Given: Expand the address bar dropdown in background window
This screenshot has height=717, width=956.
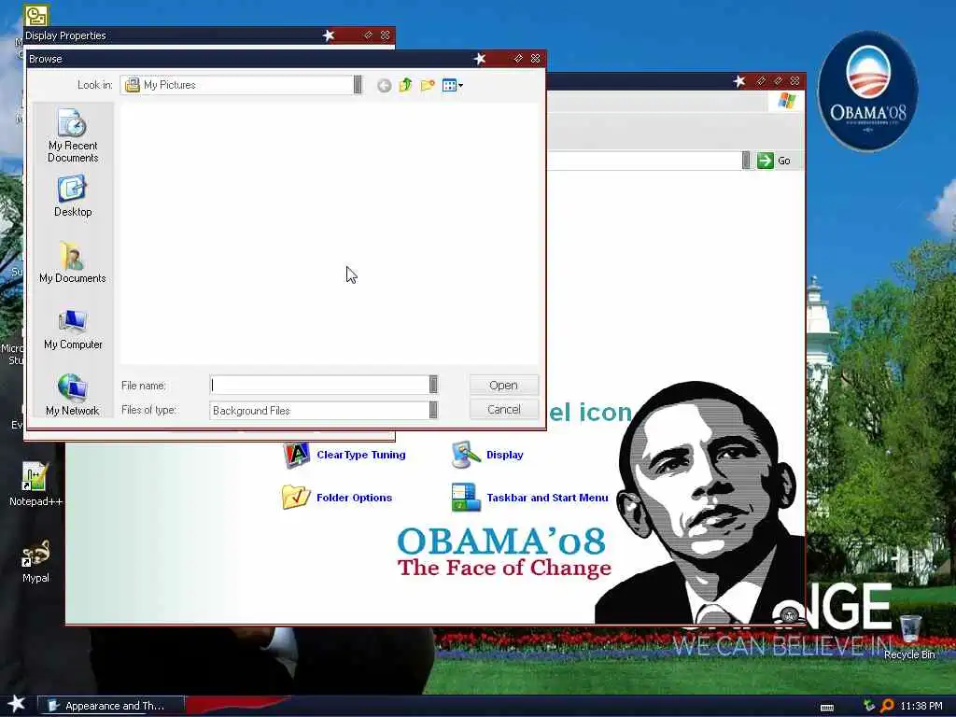Looking at the screenshot, I should (x=746, y=161).
